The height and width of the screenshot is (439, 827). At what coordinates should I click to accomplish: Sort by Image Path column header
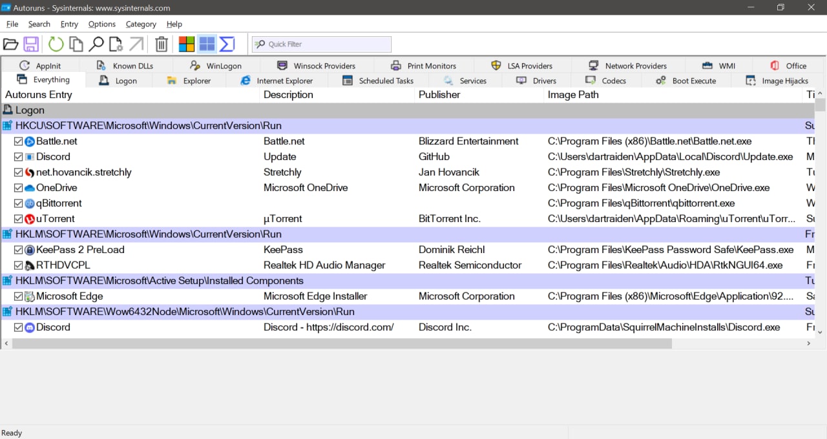click(x=673, y=95)
